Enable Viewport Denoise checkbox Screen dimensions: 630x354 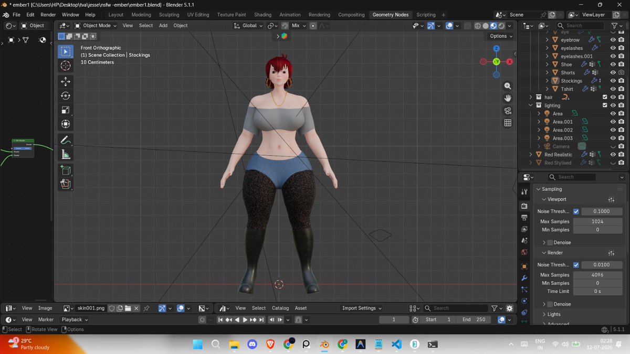point(550,242)
